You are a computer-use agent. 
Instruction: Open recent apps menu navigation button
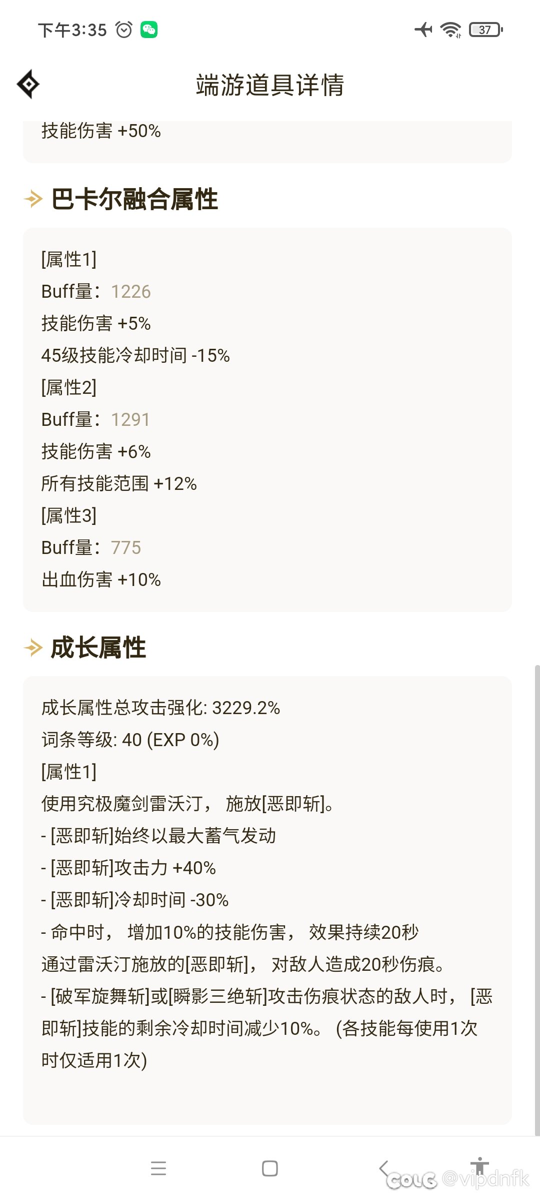pos(158,1168)
